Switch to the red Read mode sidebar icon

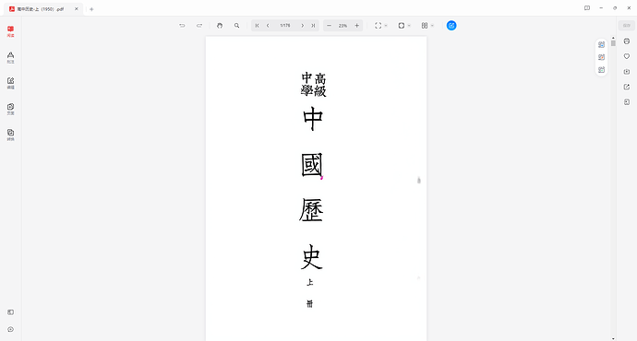pyautogui.click(x=10, y=31)
